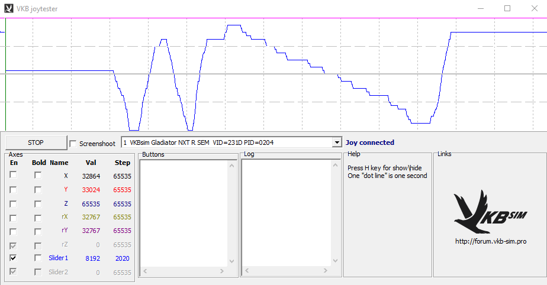Enable the rX axis En checkbox

coord(13,217)
